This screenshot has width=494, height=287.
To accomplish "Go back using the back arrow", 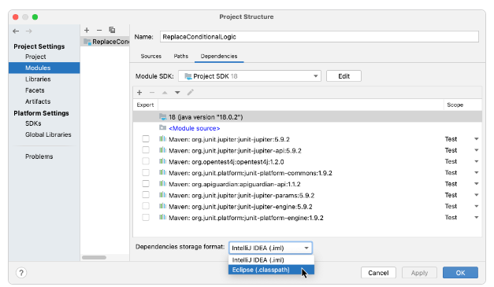I will [16, 31].
